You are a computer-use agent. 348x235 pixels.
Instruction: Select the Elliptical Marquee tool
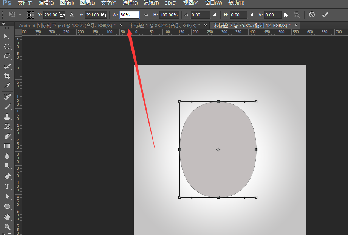tap(7, 47)
